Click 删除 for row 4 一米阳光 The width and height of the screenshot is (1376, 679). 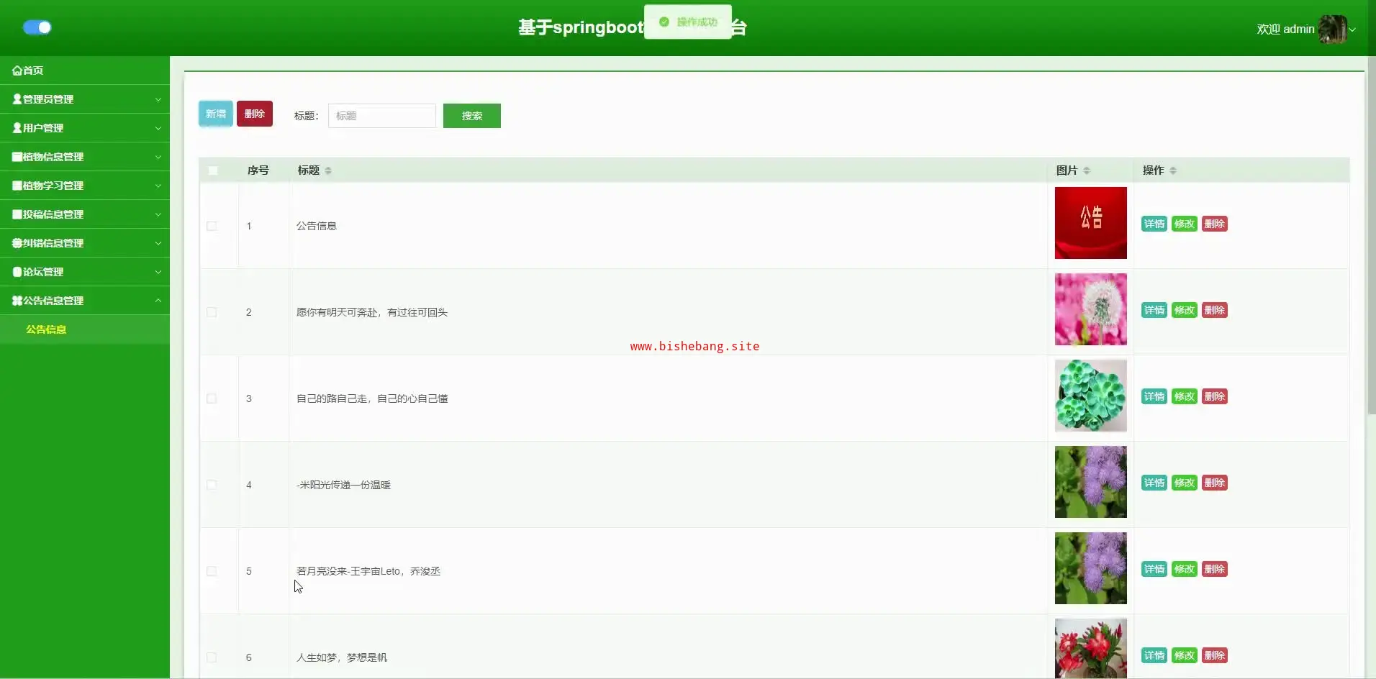pos(1215,483)
